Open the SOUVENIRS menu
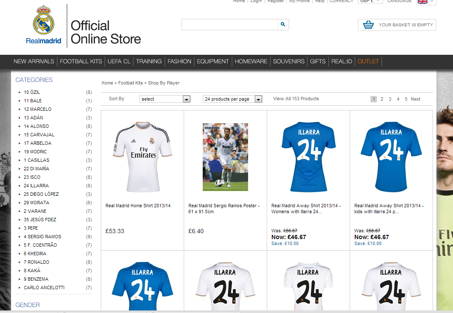 pyautogui.click(x=289, y=62)
